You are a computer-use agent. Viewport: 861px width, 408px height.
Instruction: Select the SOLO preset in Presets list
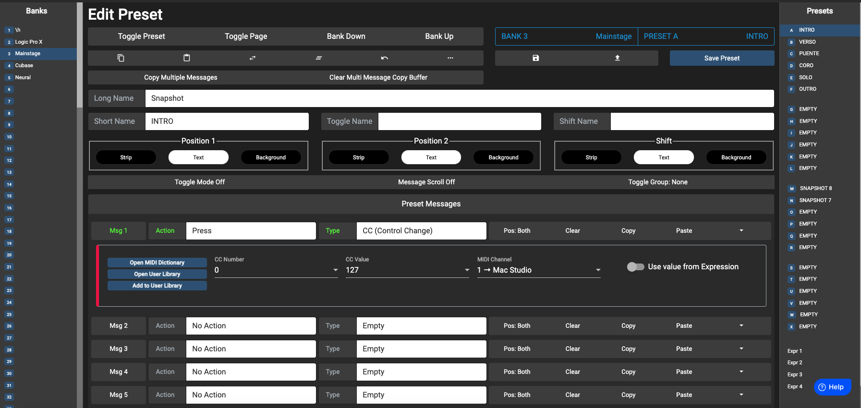805,77
